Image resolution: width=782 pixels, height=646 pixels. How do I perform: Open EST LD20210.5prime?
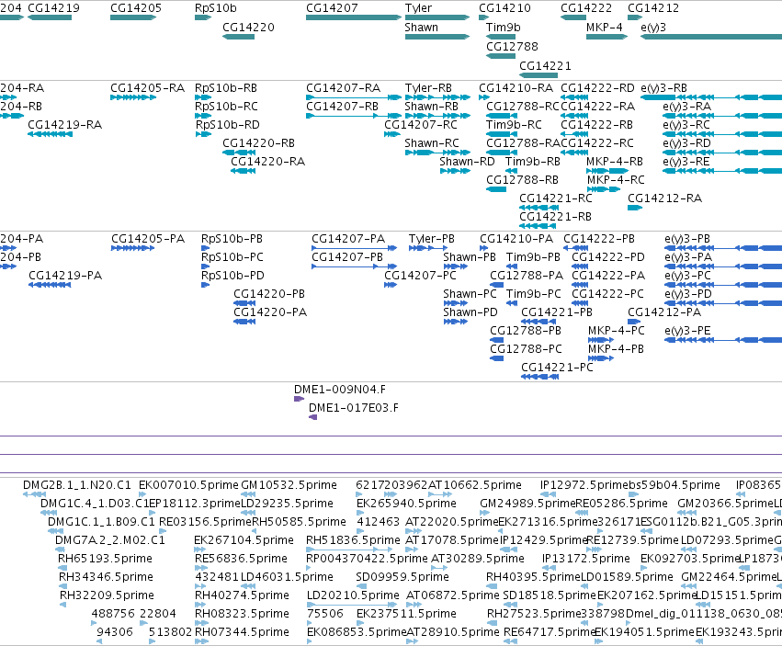tap(353, 595)
